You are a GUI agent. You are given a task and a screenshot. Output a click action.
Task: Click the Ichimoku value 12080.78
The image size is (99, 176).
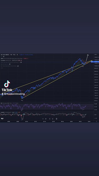pos(19,60)
